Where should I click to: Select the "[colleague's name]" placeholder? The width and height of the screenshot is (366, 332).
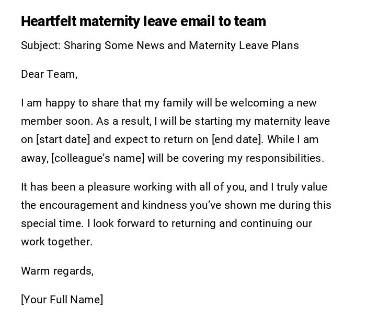(x=97, y=158)
